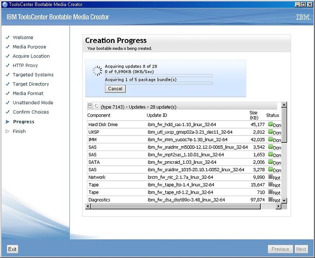
Task: Click the Previous button
Action: [x=280, y=249]
